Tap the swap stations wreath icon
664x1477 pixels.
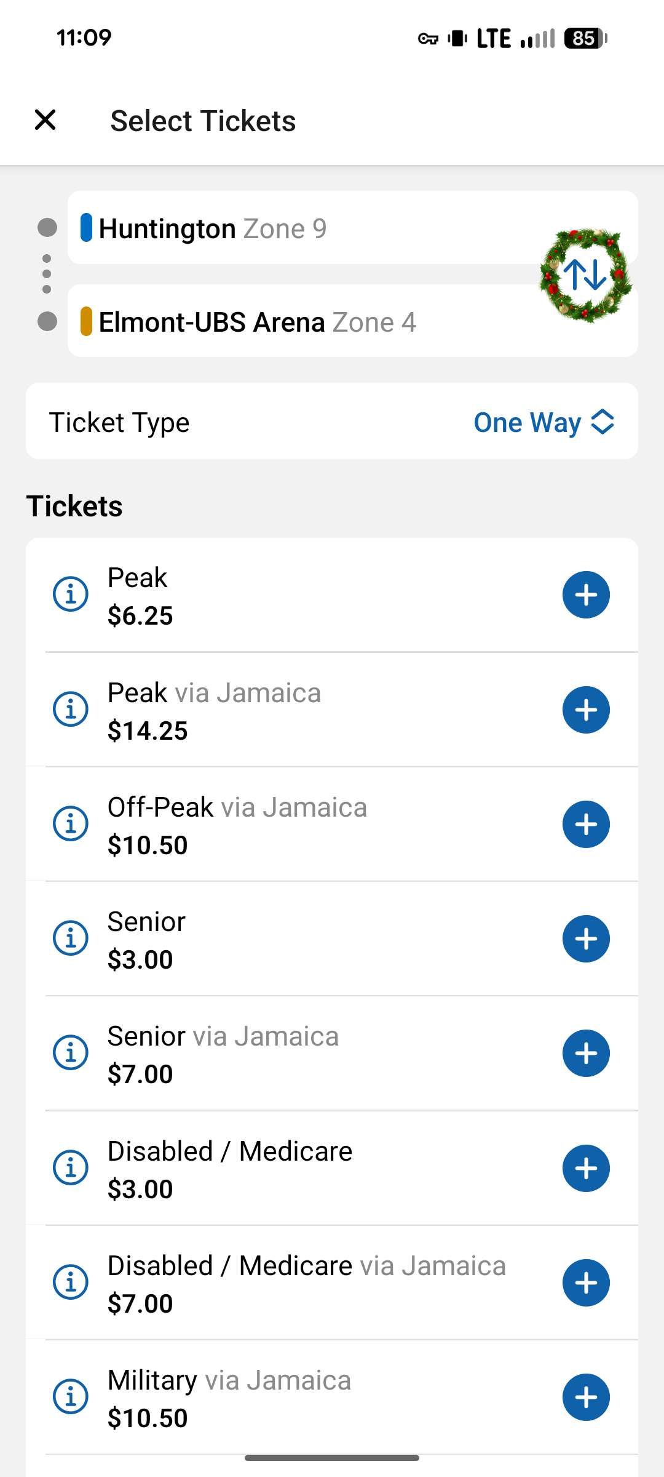pos(585,274)
